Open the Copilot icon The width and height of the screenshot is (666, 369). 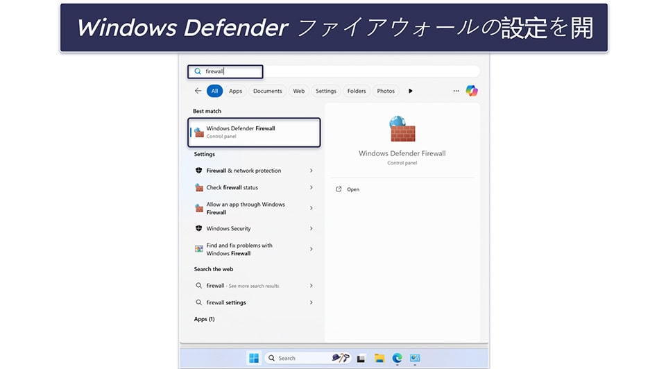click(472, 90)
